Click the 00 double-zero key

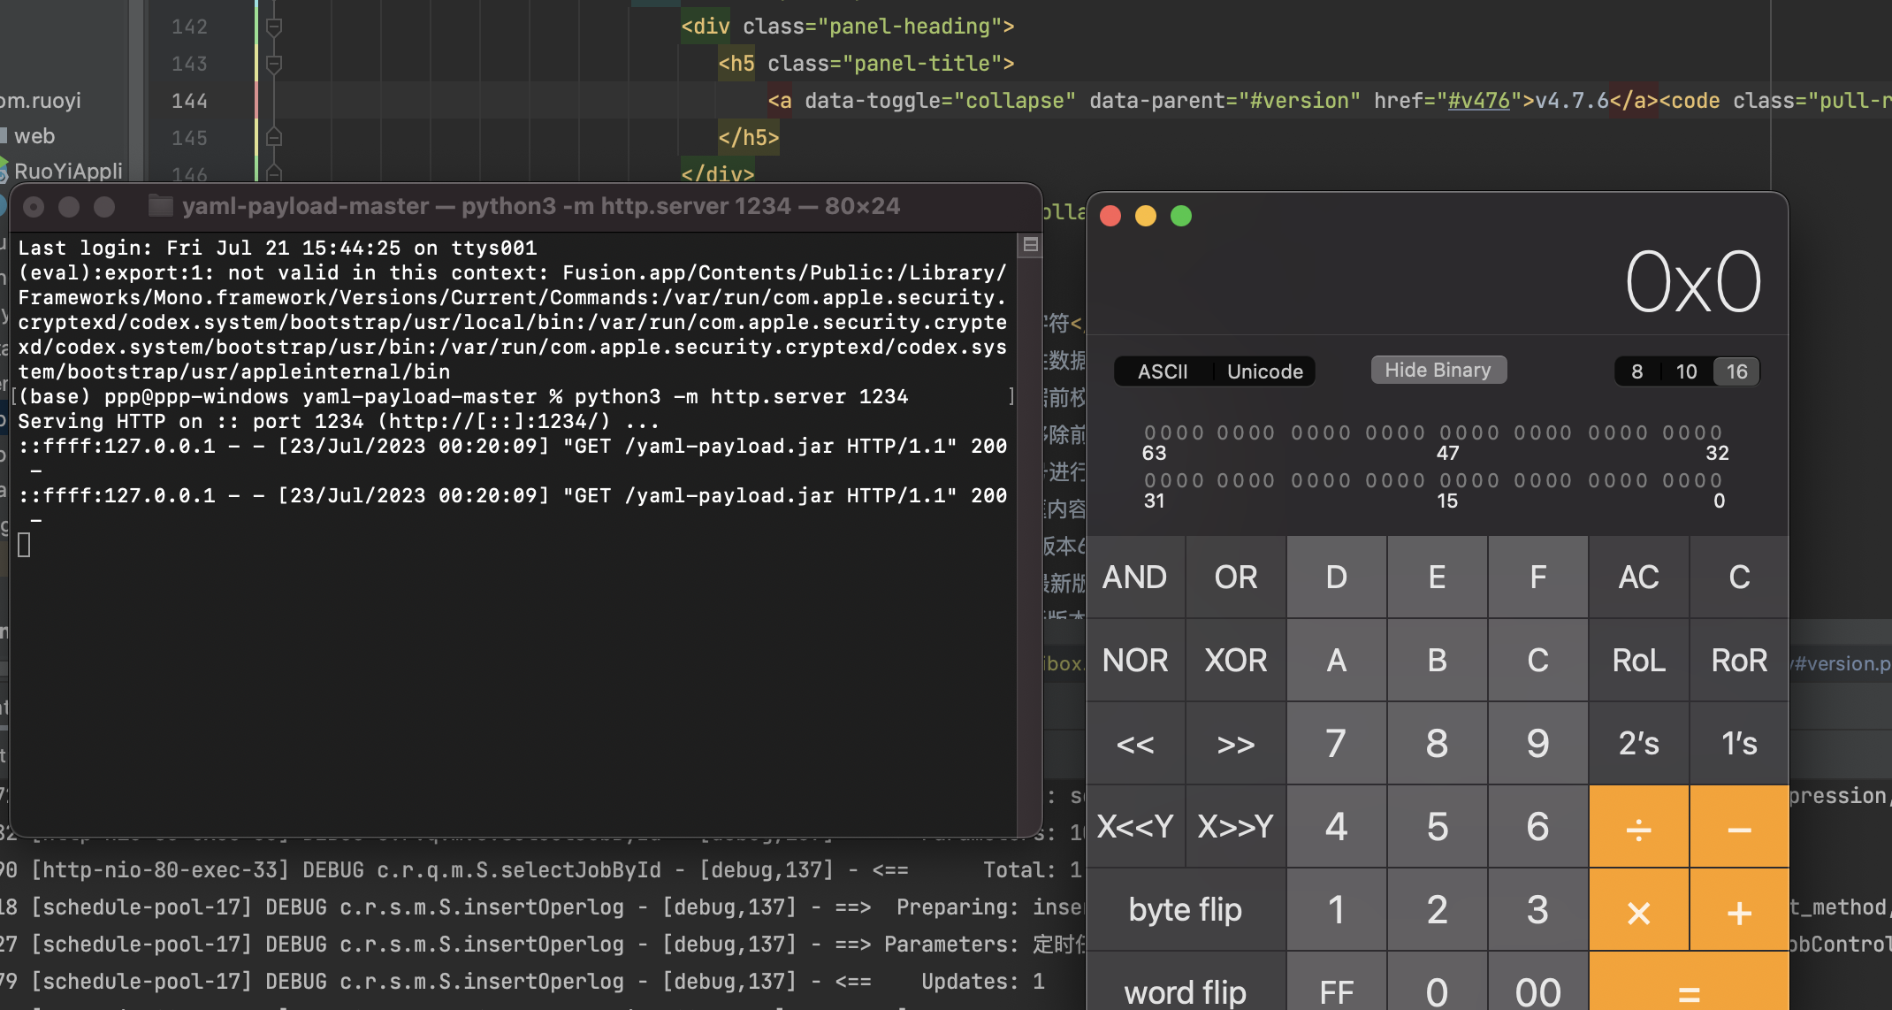tap(1538, 982)
